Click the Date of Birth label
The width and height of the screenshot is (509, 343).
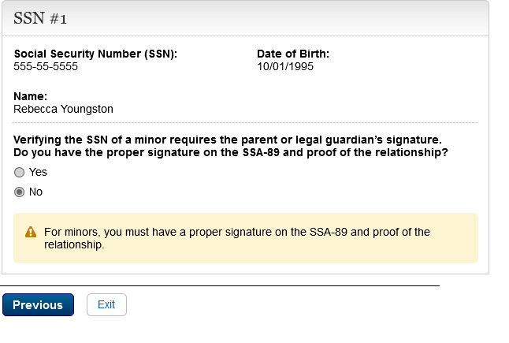293,54
